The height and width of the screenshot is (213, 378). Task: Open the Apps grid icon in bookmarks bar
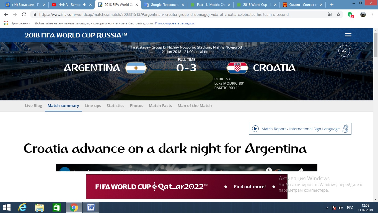tap(6, 23)
